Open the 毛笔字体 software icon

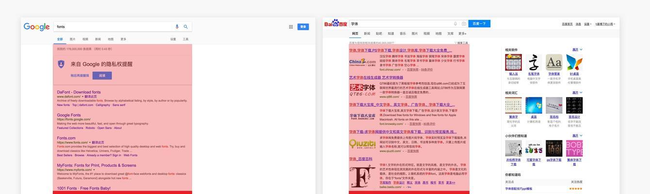pyautogui.click(x=534, y=62)
